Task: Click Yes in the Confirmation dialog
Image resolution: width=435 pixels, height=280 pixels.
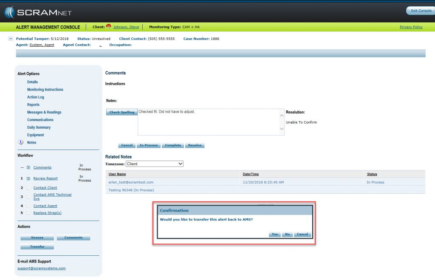Action: click(x=275, y=234)
